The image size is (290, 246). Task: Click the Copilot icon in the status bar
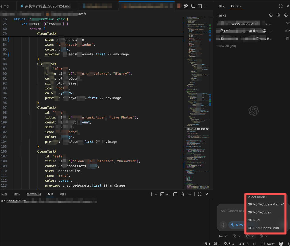click(281, 244)
